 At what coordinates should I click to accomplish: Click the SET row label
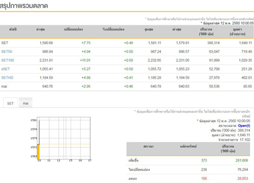(5, 43)
